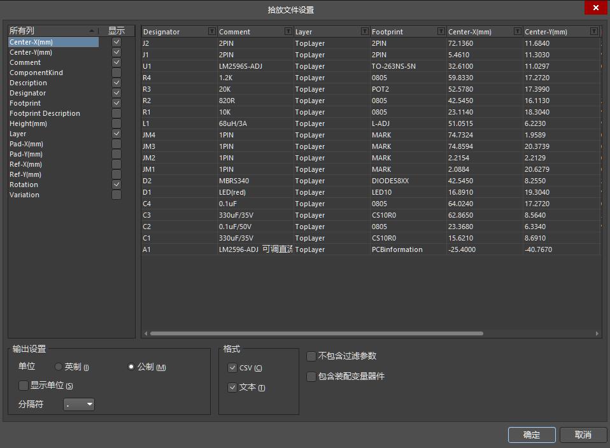This screenshot has width=610, height=448.
Task: Click the 确定 button to confirm
Action: point(531,435)
